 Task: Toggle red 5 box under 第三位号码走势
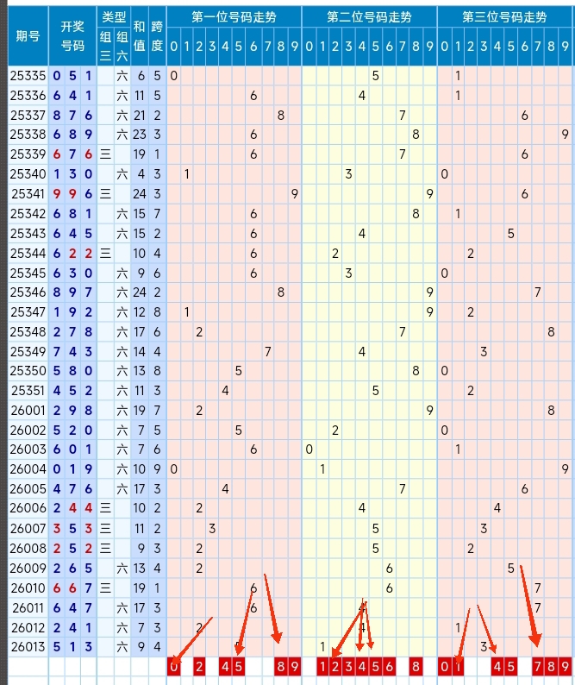tap(511, 666)
